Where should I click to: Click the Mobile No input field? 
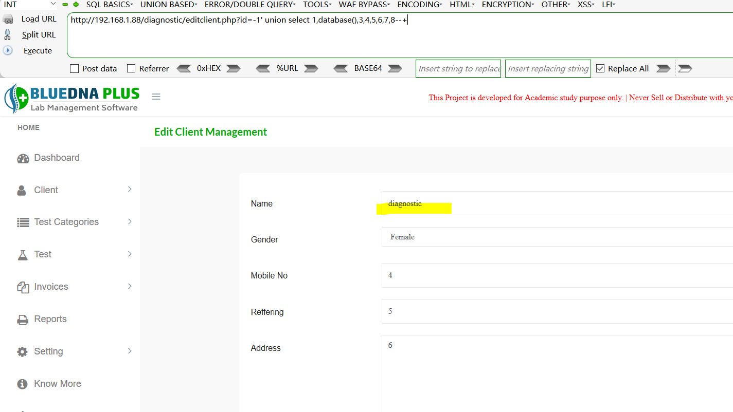[x=557, y=275]
